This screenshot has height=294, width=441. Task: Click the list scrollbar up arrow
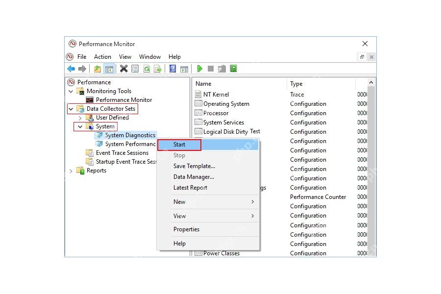click(x=371, y=82)
